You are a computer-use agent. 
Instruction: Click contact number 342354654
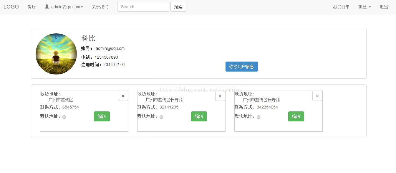pyautogui.click(x=267, y=107)
